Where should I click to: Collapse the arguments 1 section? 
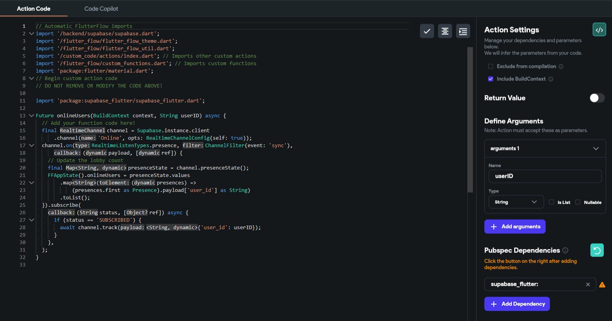pyautogui.click(x=596, y=149)
